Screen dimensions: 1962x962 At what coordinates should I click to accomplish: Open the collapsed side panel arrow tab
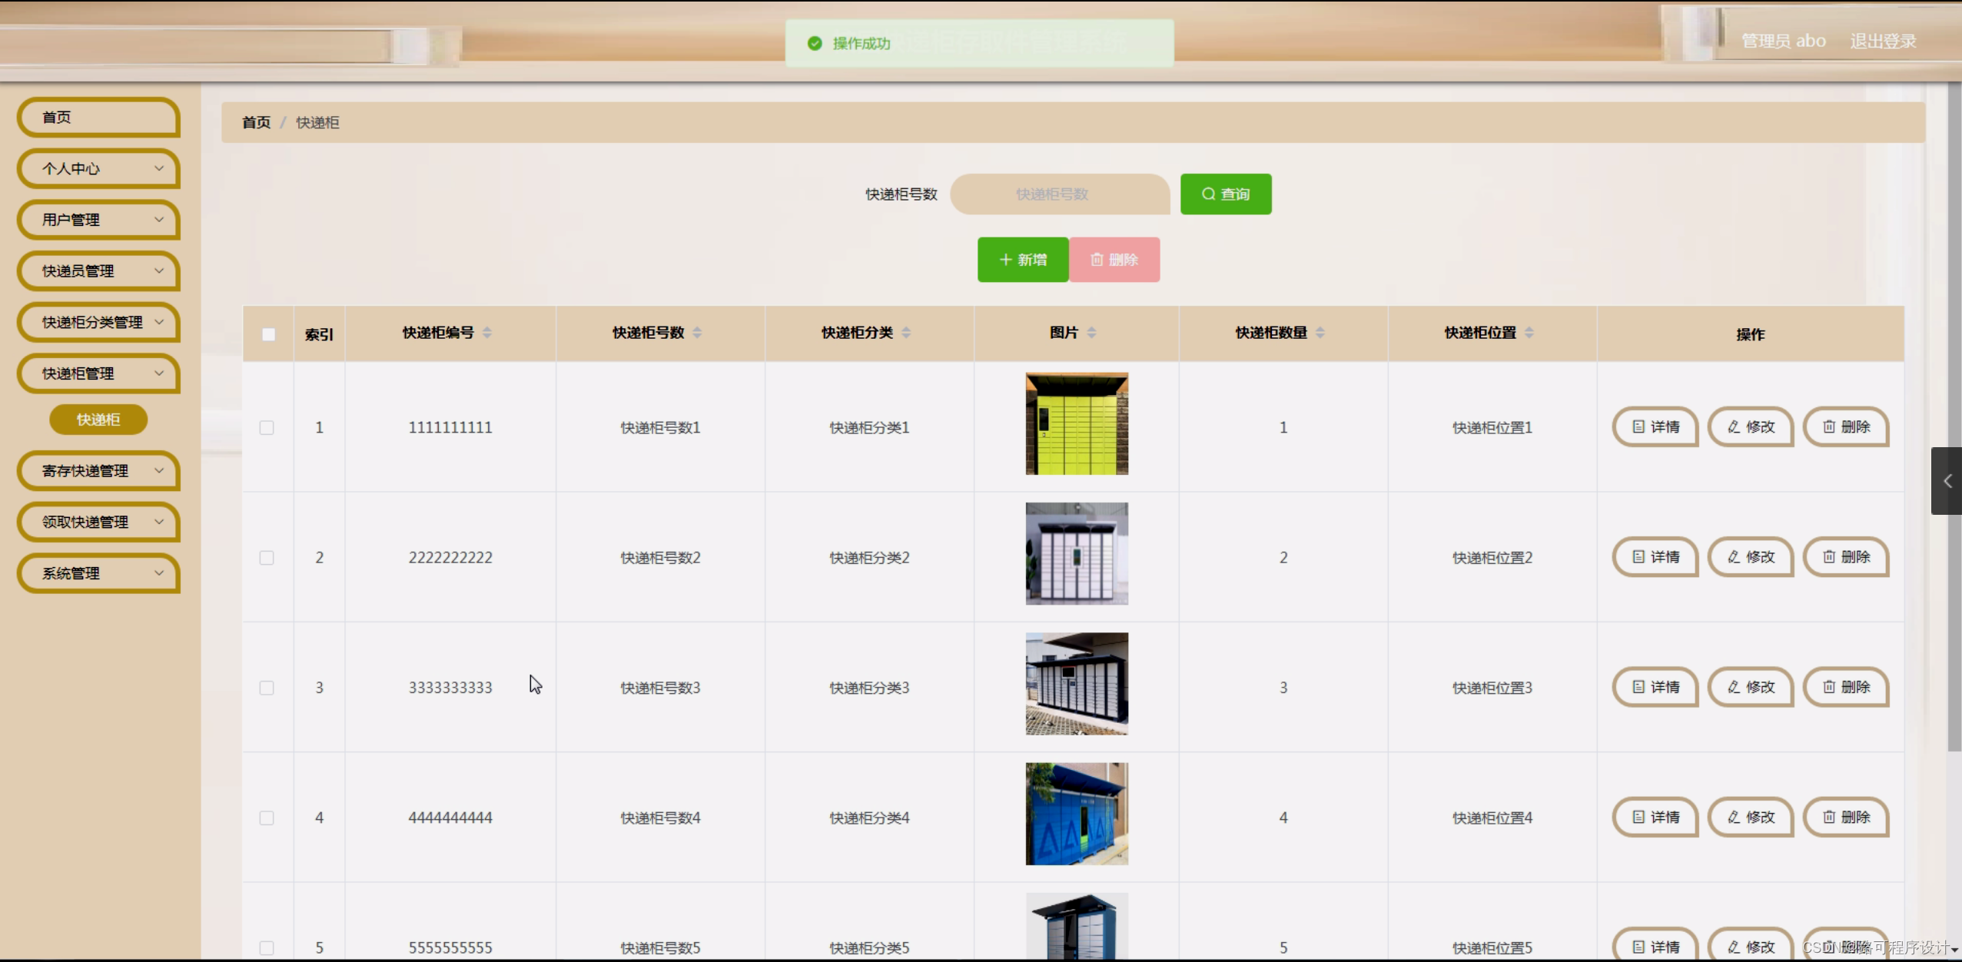[x=1947, y=481]
